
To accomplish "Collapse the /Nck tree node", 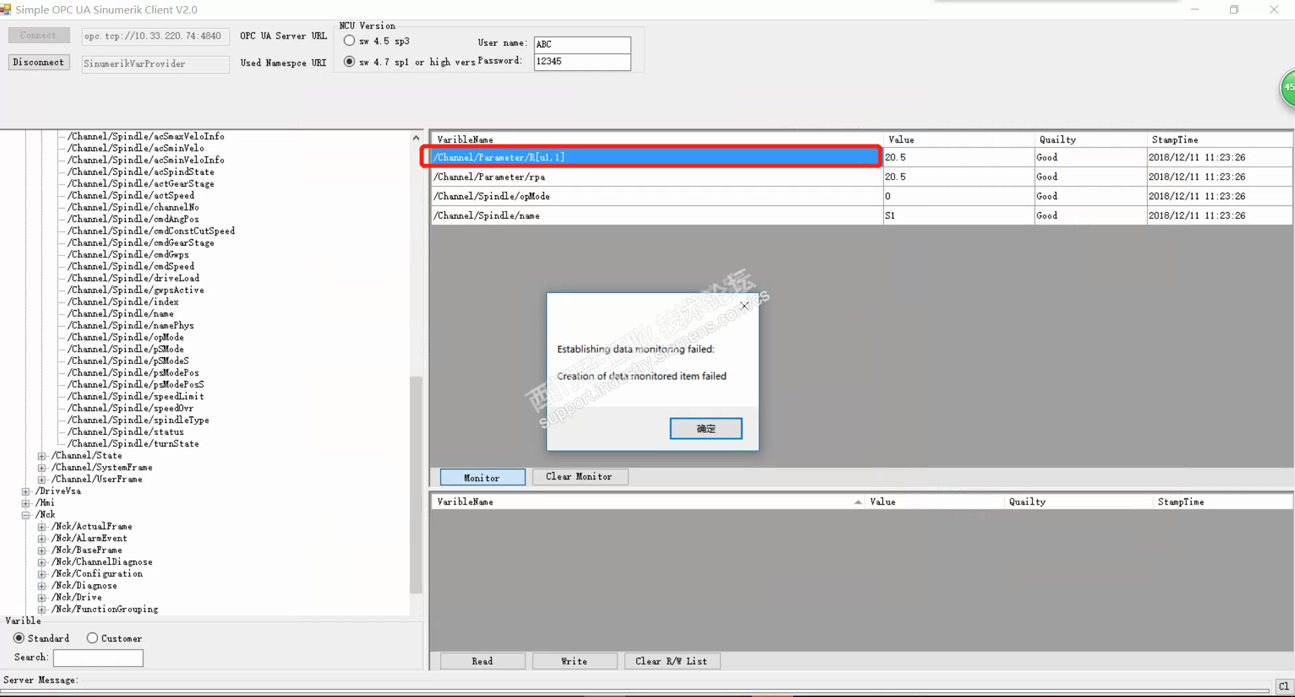I will (x=26, y=515).
